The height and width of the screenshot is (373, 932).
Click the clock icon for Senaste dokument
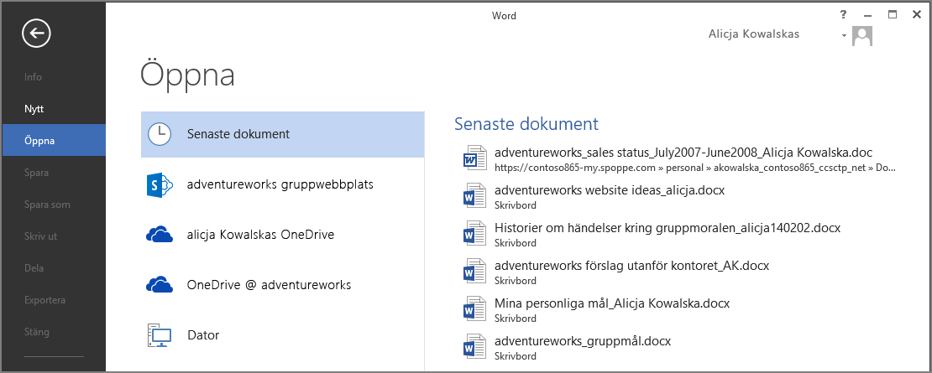point(160,134)
